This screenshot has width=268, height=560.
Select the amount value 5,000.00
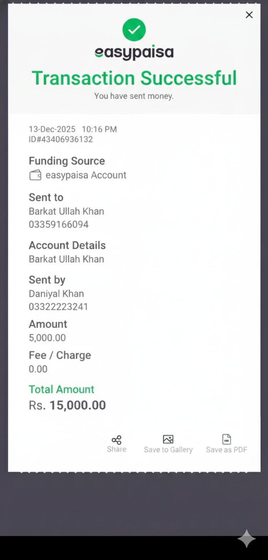(x=47, y=338)
